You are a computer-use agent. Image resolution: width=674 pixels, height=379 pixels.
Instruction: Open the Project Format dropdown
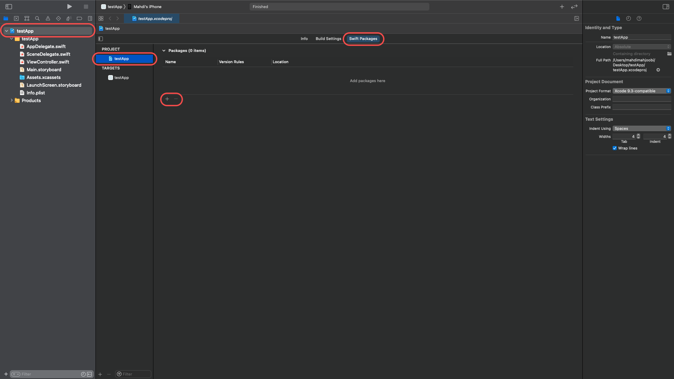pos(641,91)
